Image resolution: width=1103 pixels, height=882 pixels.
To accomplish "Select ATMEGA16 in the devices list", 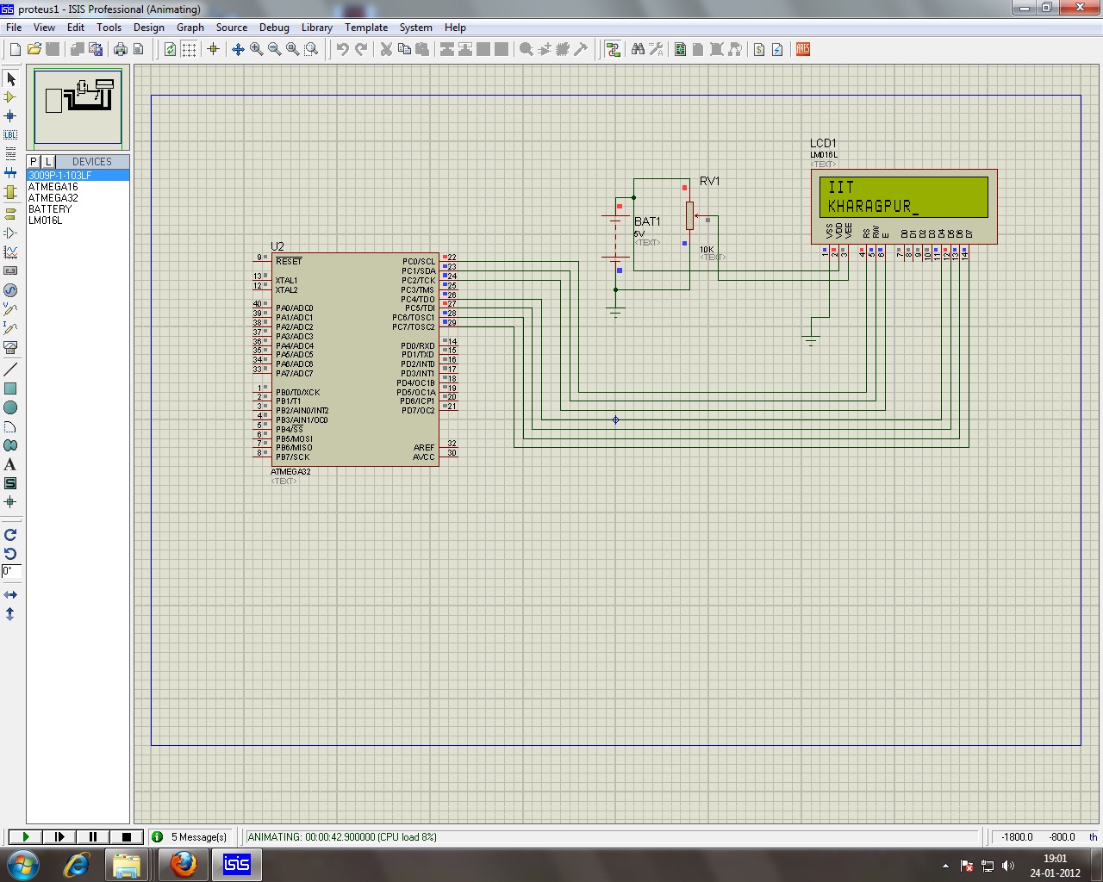I will click(x=54, y=186).
